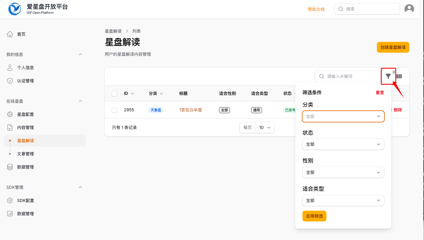Change the per-page count dropdown
This screenshot has height=240, width=424.
(x=265, y=127)
